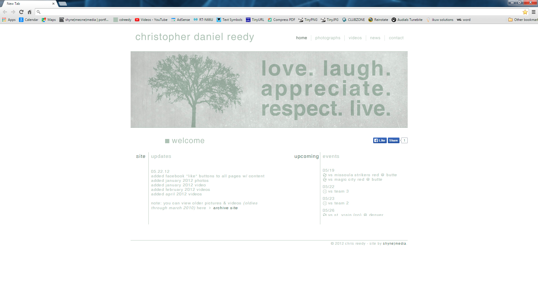Reload the page with refresh icon
The width and height of the screenshot is (538, 296).
pos(21,12)
